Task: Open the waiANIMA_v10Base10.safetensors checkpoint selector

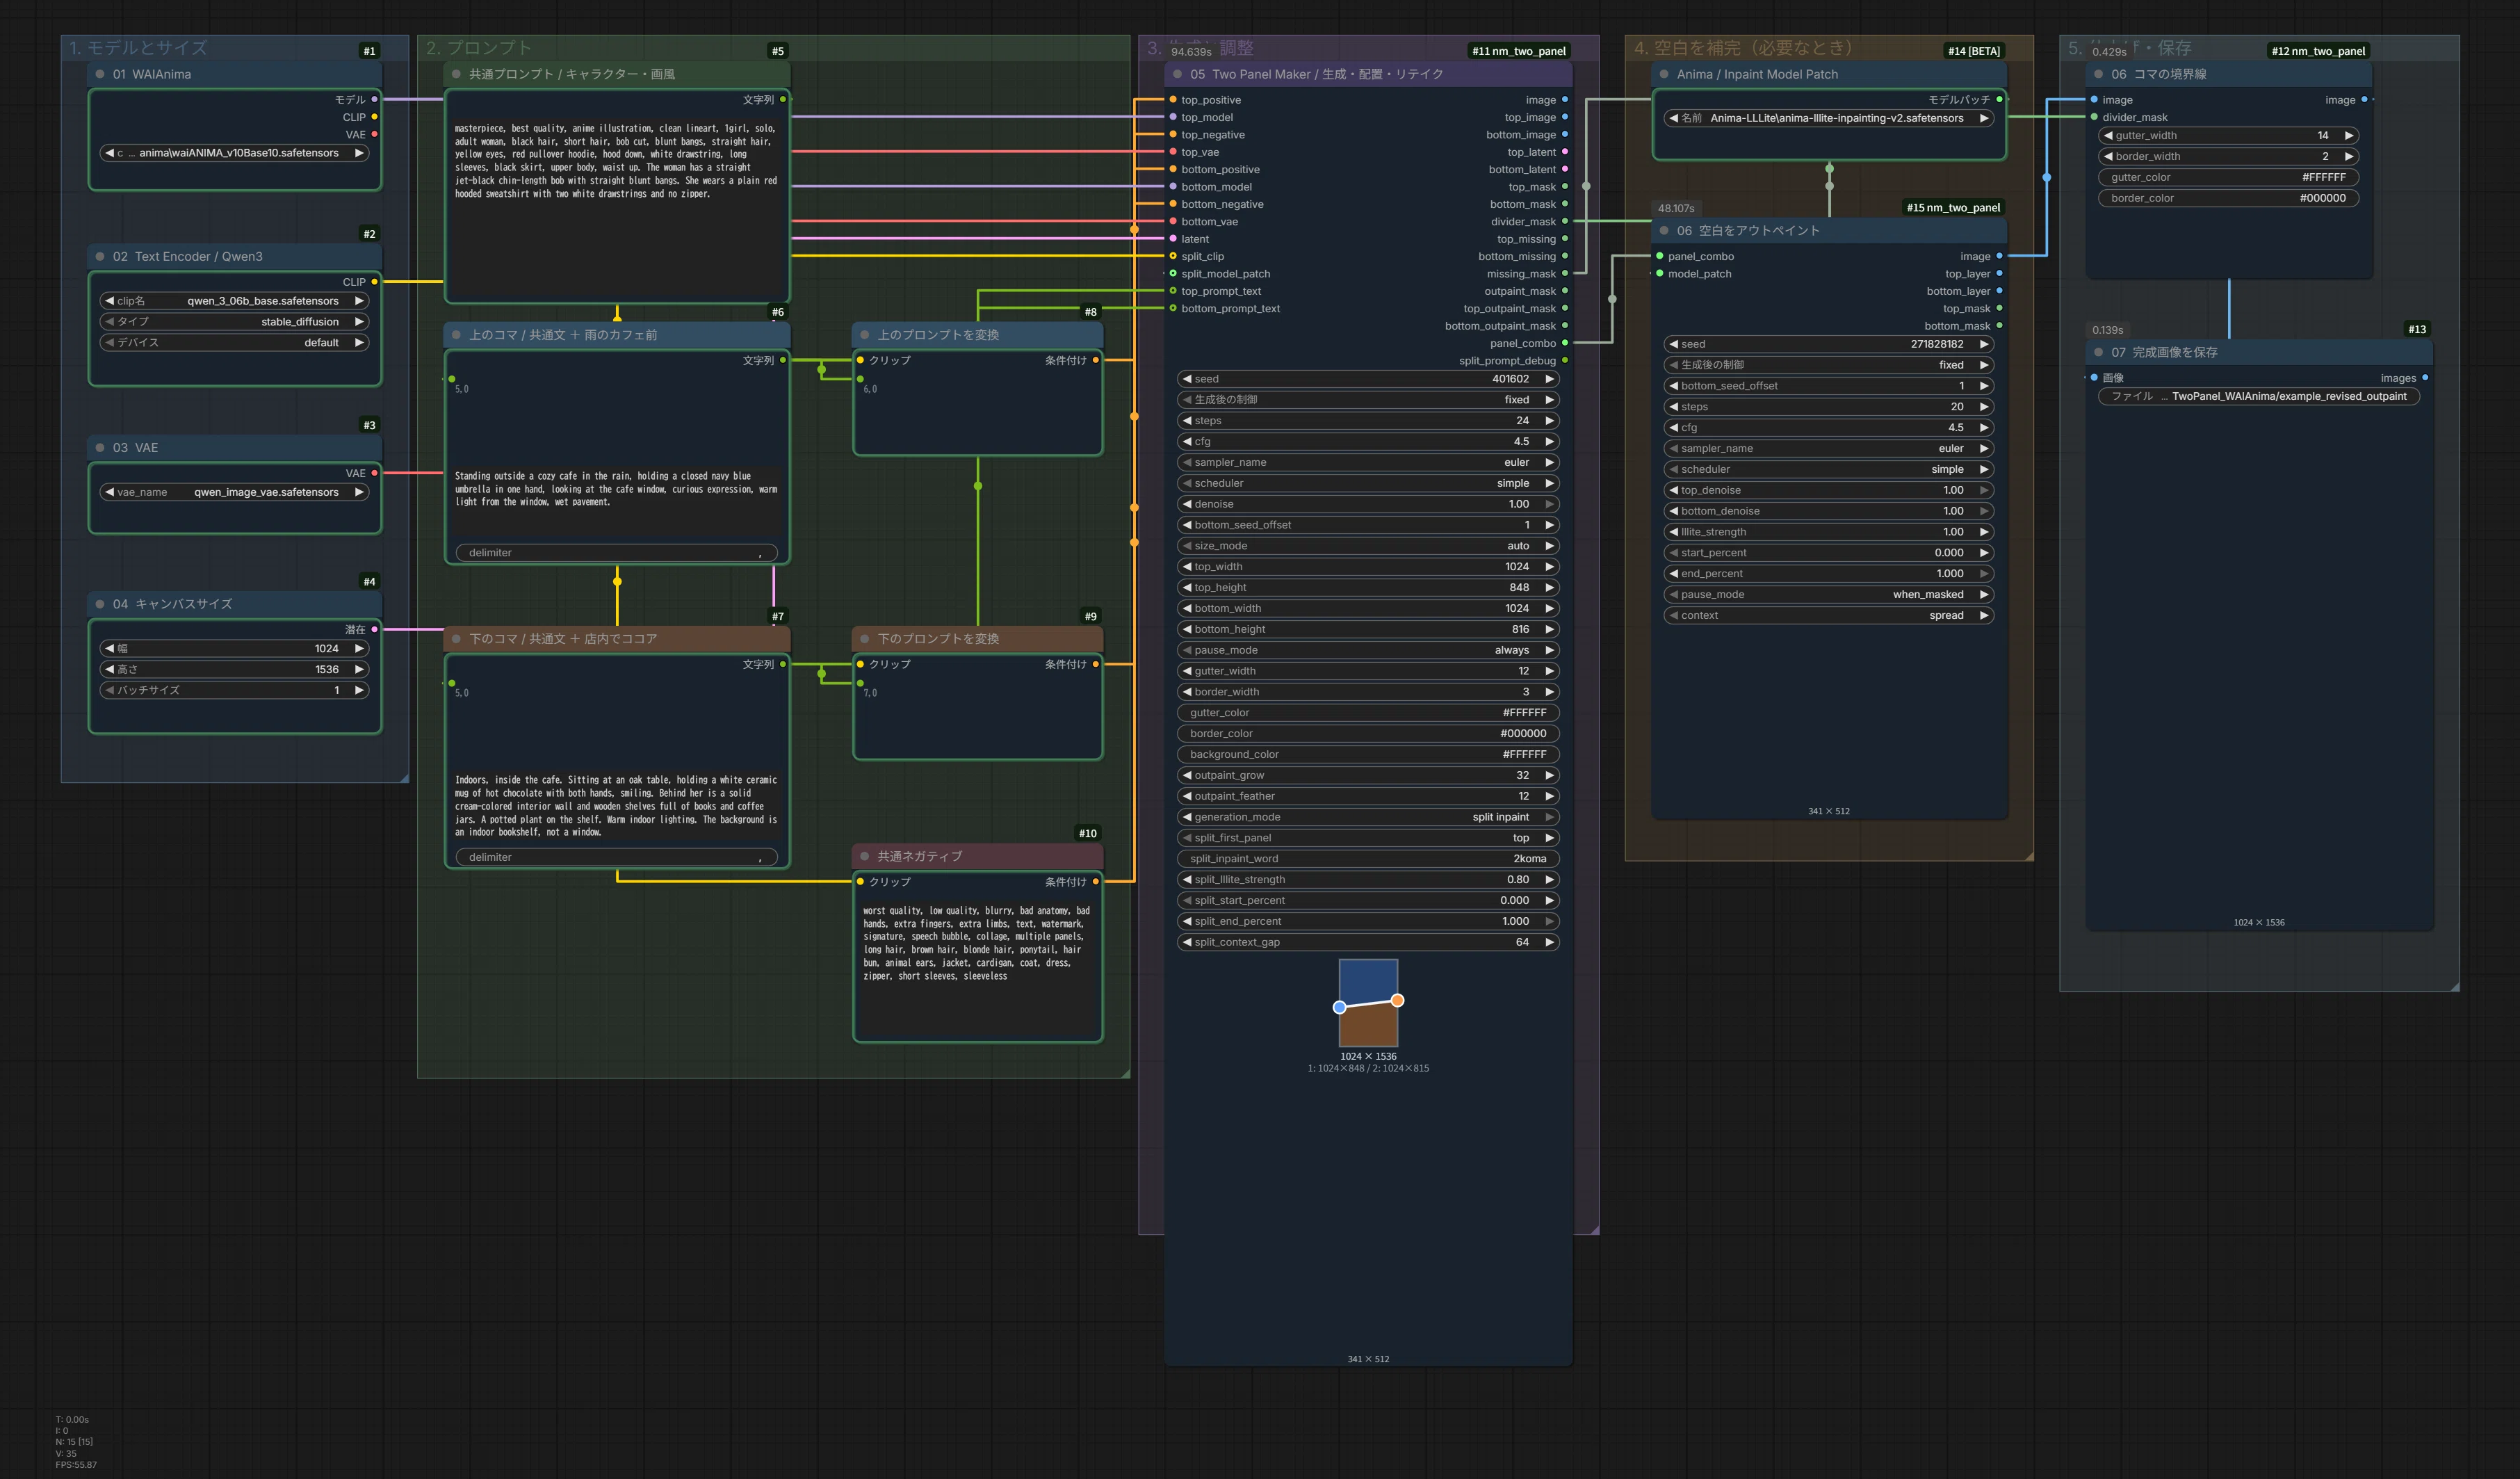Action: (234, 153)
